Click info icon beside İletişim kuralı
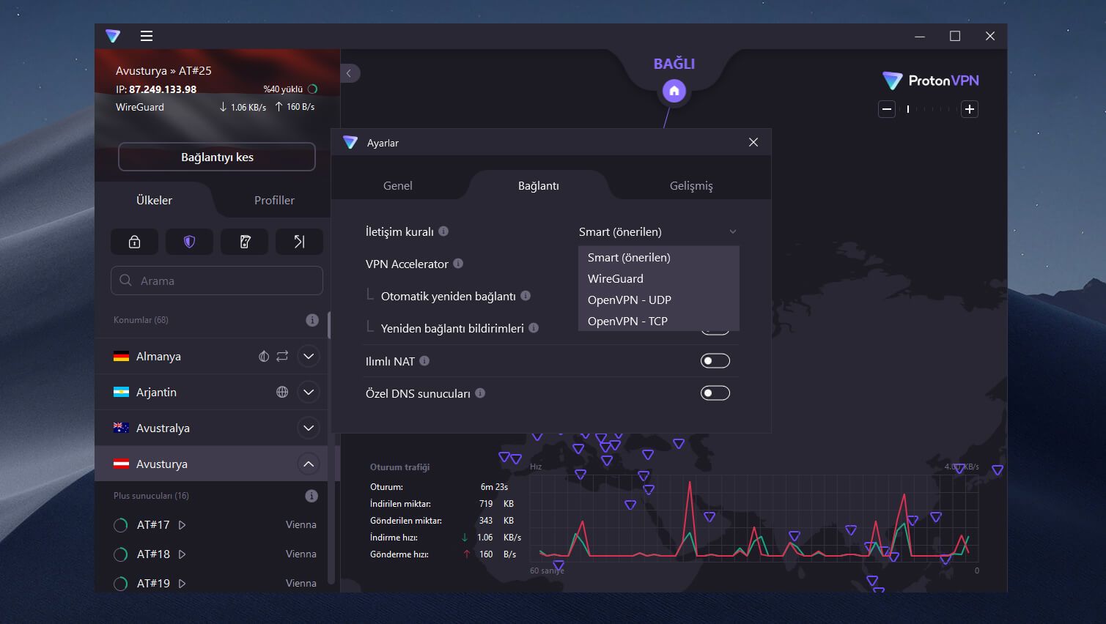1106x624 pixels. tap(443, 231)
